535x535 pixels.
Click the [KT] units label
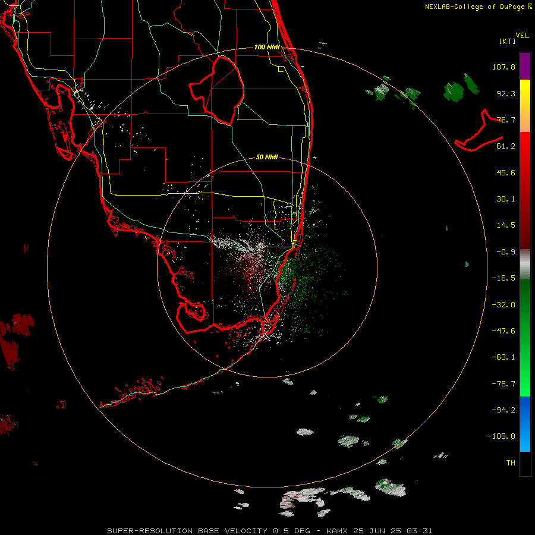pyautogui.click(x=508, y=41)
